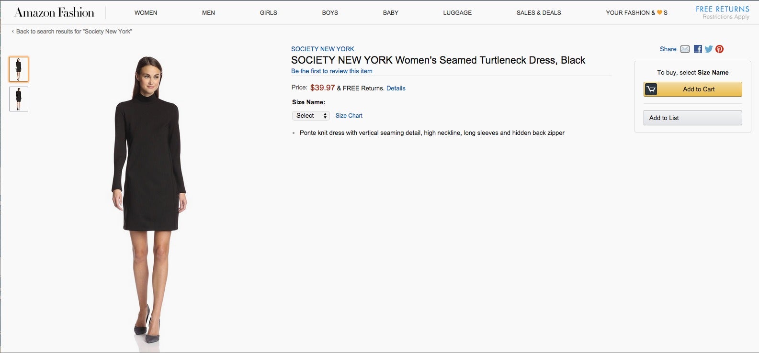Browse the BOYS department

(330, 13)
